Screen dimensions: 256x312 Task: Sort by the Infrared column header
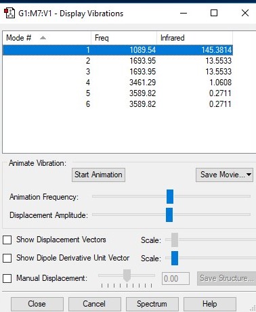[x=194, y=38]
